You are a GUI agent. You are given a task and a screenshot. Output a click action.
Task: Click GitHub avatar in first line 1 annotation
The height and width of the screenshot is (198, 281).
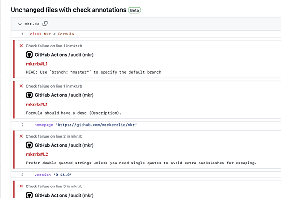click(x=29, y=55)
